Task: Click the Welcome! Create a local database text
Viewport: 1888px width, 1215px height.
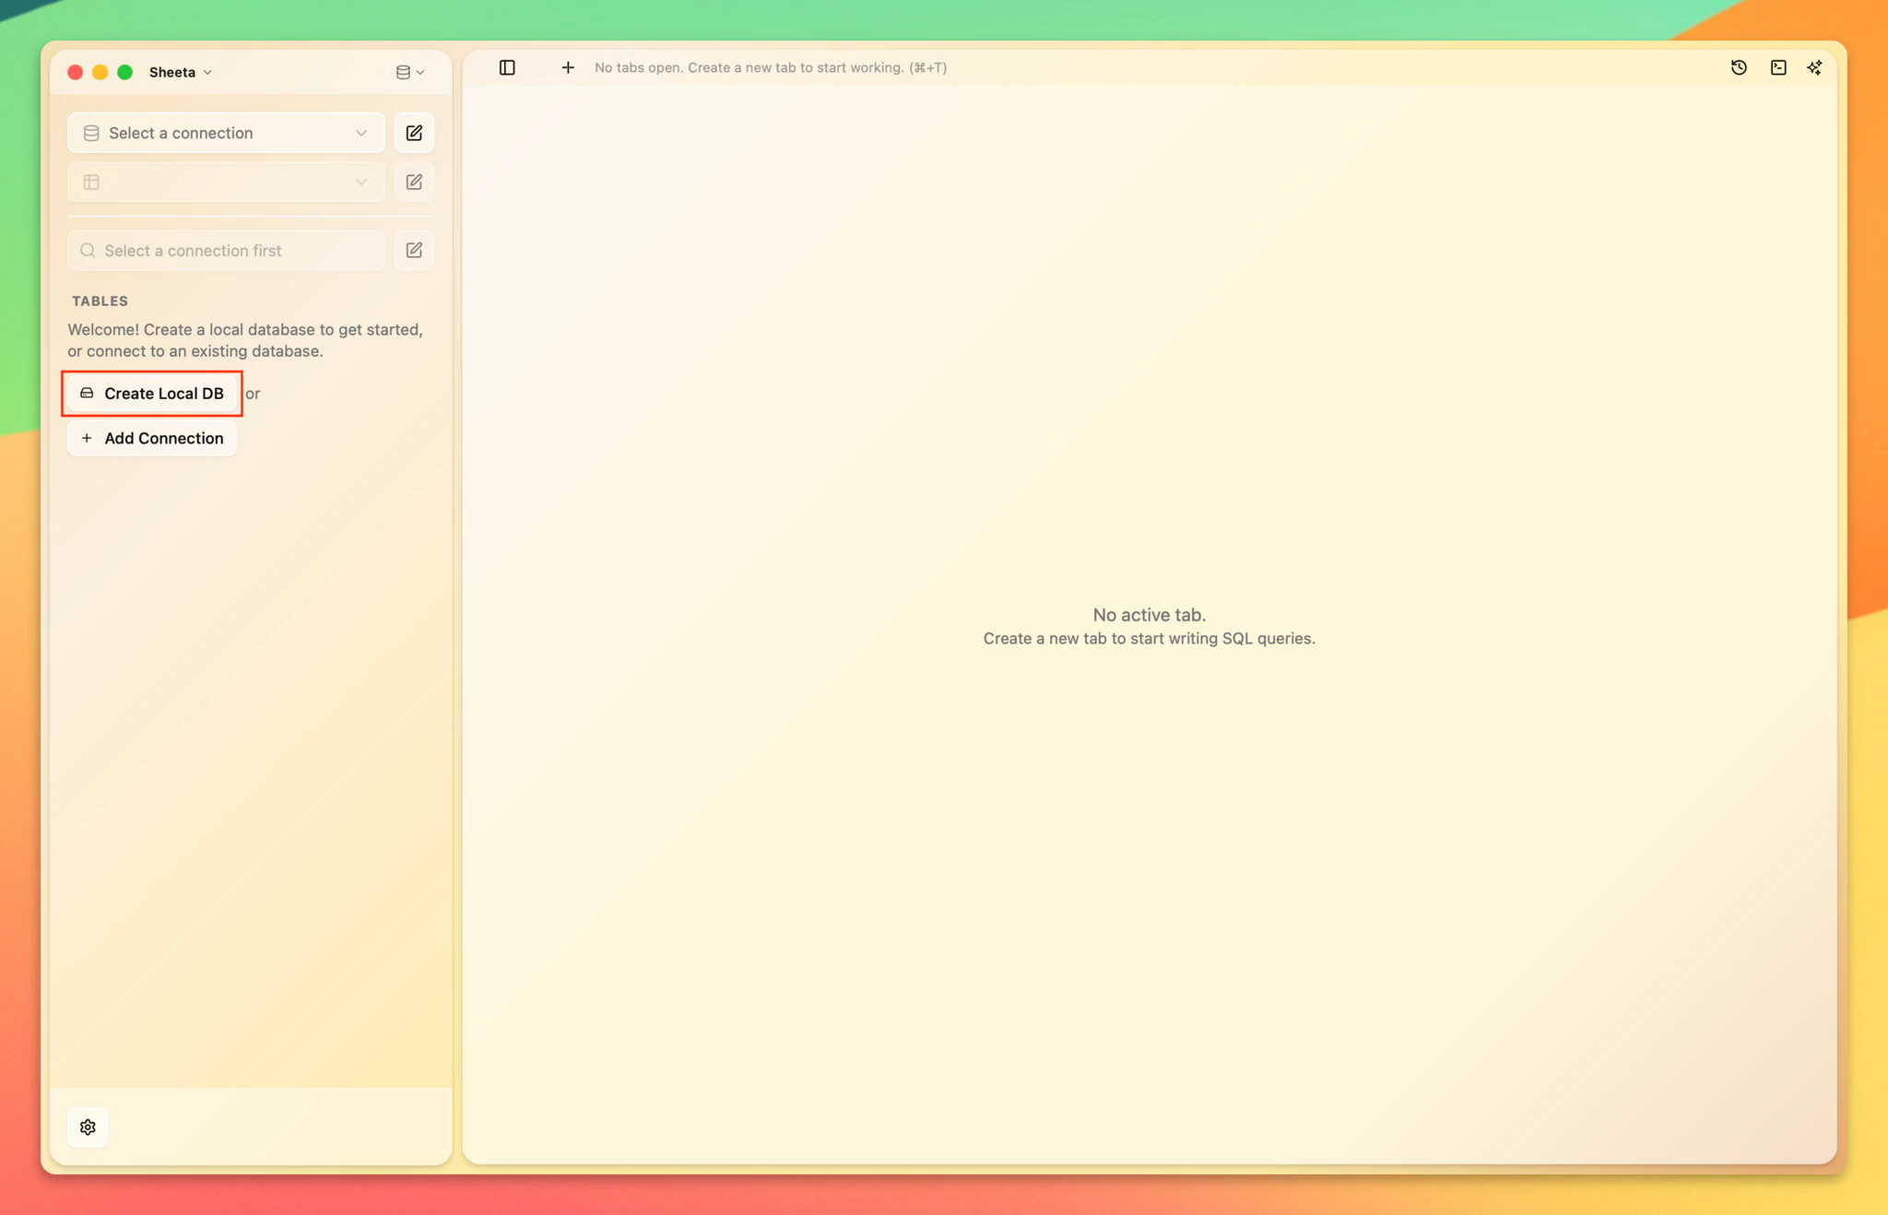Action: click(x=245, y=340)
